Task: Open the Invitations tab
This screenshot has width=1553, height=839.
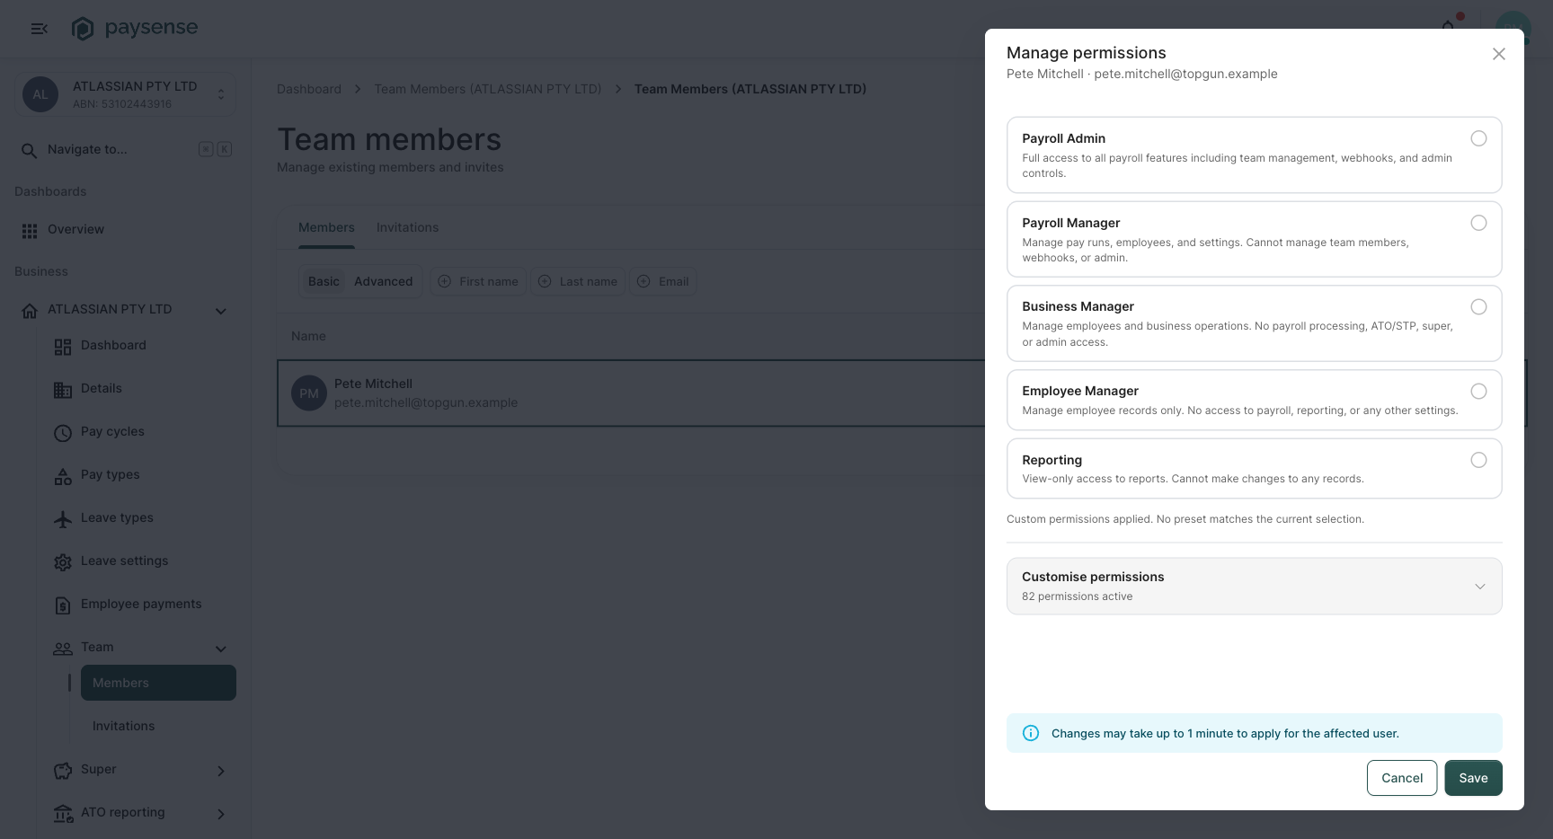Action: 408,227
